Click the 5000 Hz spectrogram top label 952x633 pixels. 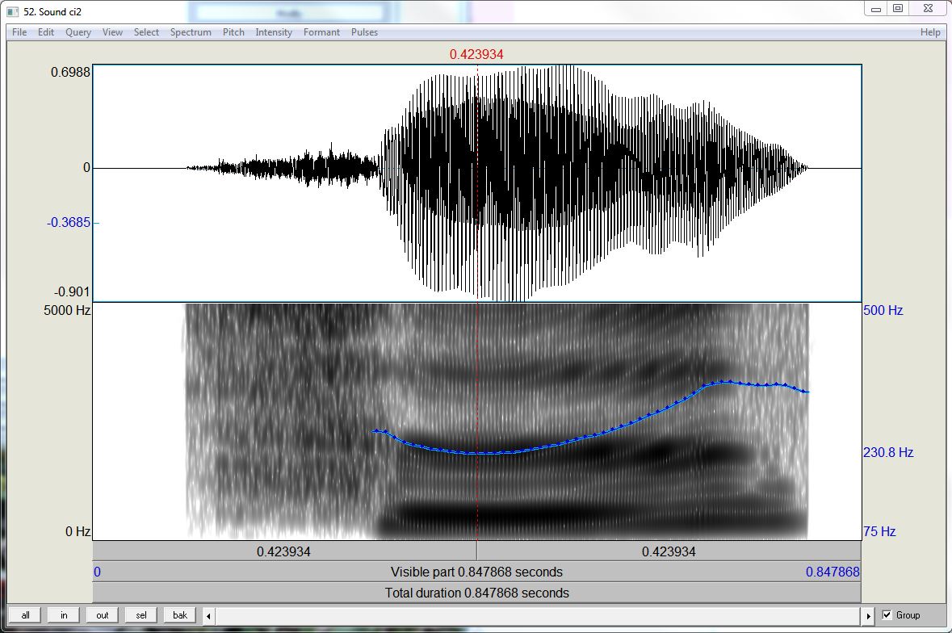pos(67,310)
